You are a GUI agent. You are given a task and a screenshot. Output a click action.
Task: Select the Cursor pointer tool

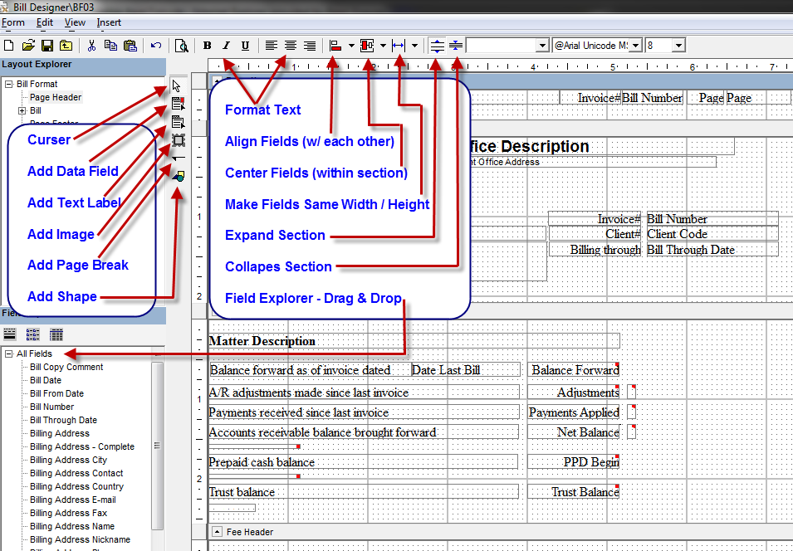click(176, 85)
